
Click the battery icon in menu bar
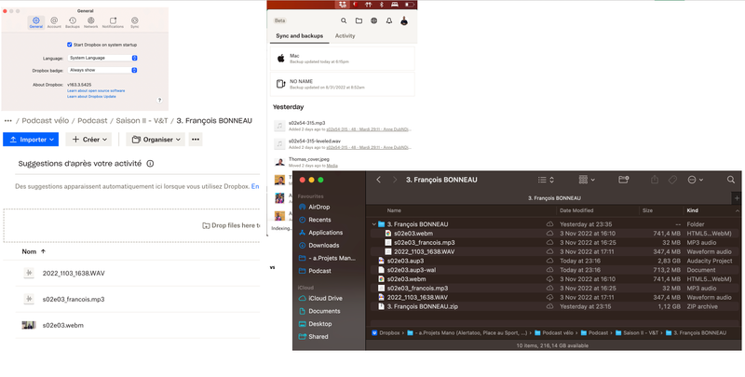[409, 5]
